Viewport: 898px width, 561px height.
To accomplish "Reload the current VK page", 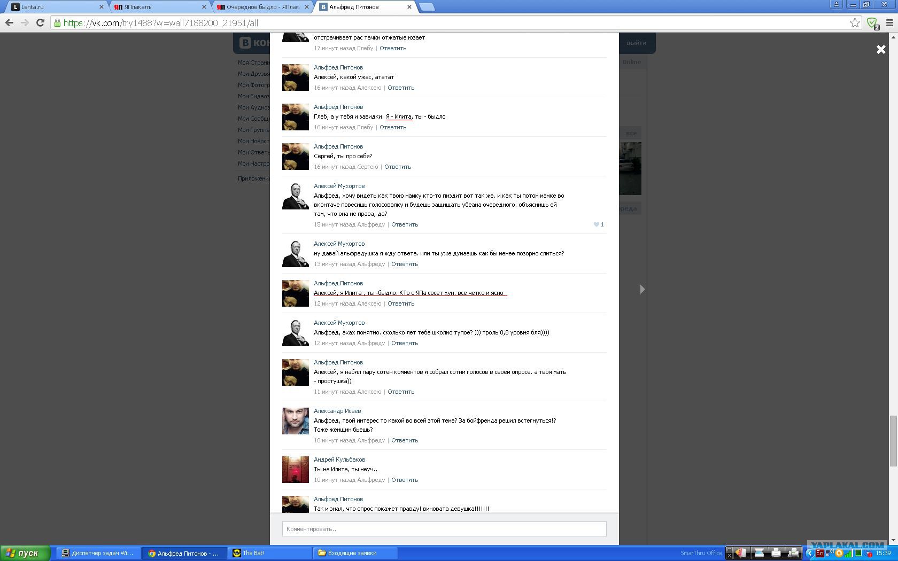I will (x=40, y=23).
